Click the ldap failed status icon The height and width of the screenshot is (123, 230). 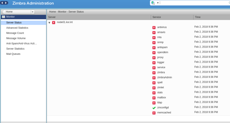[x=154, y=103]
